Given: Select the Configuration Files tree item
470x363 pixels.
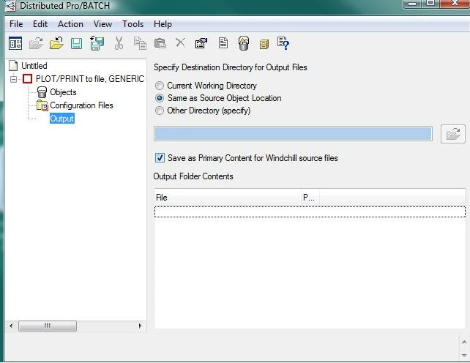Looking at the screenshot, I should pyautogui.click(x=81, y=105).
